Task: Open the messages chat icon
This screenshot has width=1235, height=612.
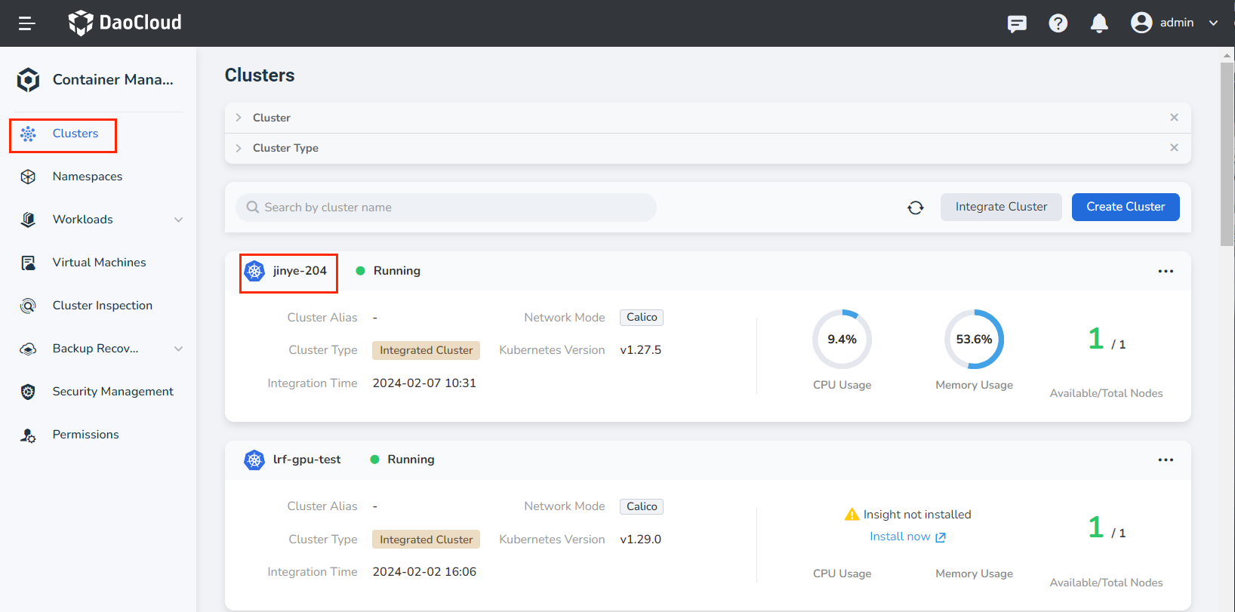Action: pos(1017,23)
